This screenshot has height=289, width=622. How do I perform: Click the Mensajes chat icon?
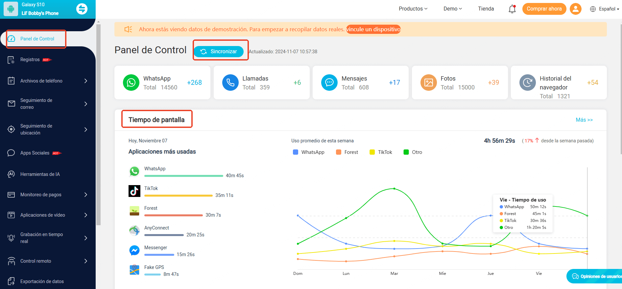coord(329,83)
